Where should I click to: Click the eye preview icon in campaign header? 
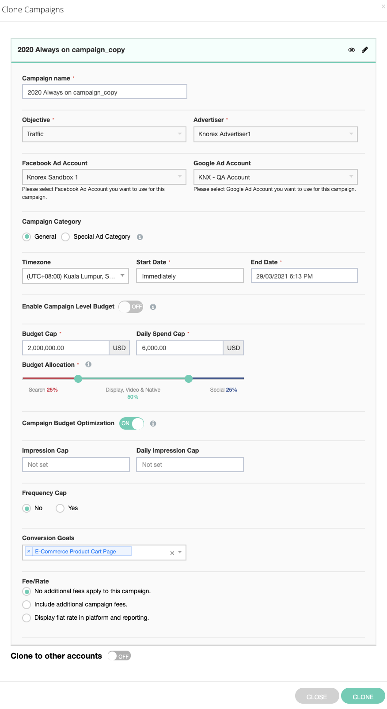tap(352, 50)
